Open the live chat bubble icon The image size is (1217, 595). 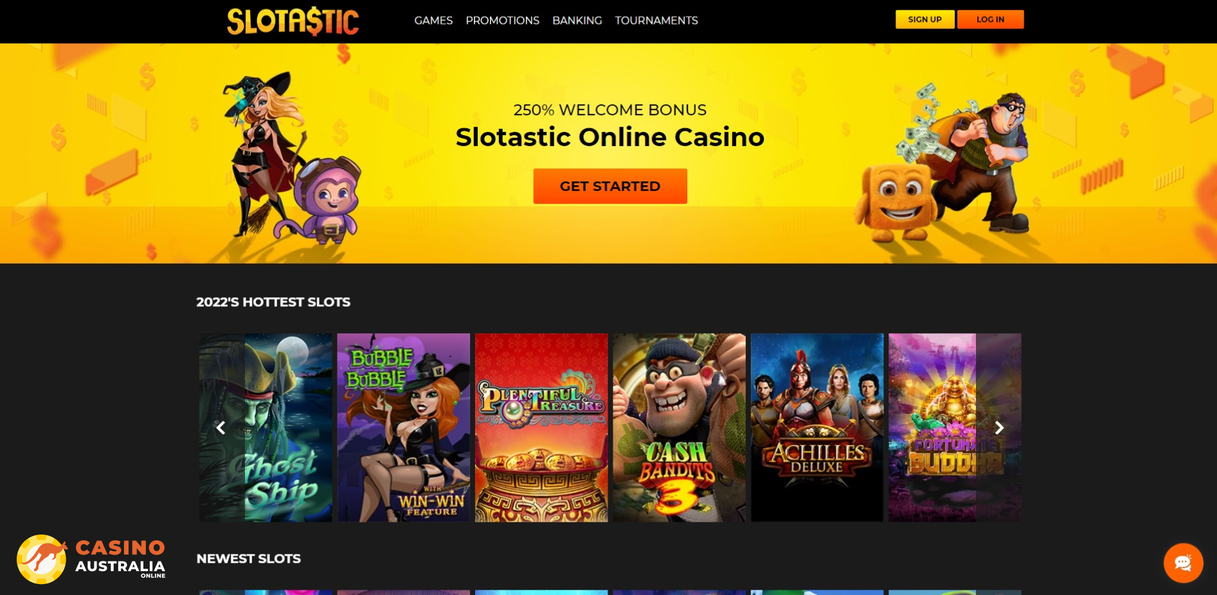pyautogui.click(x=1183, y=563)
